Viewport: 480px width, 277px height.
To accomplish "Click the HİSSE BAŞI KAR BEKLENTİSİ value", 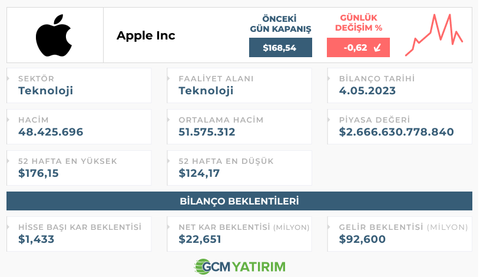I will (x=36, y=239).
